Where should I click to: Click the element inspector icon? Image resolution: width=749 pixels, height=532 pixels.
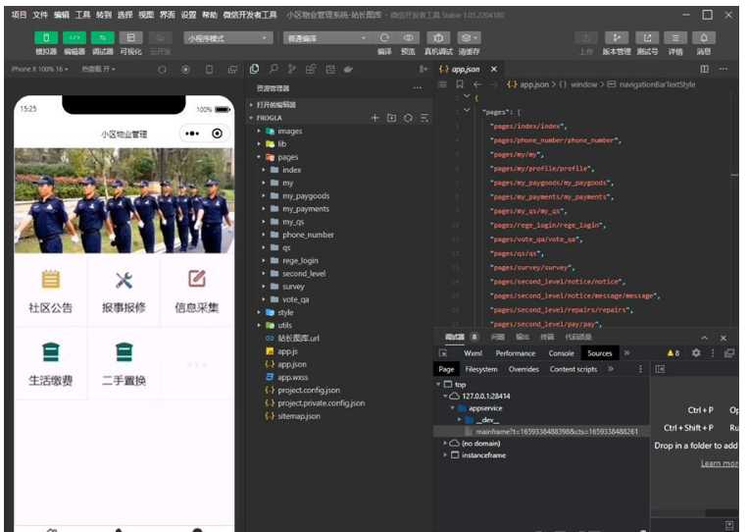[443, 353]
